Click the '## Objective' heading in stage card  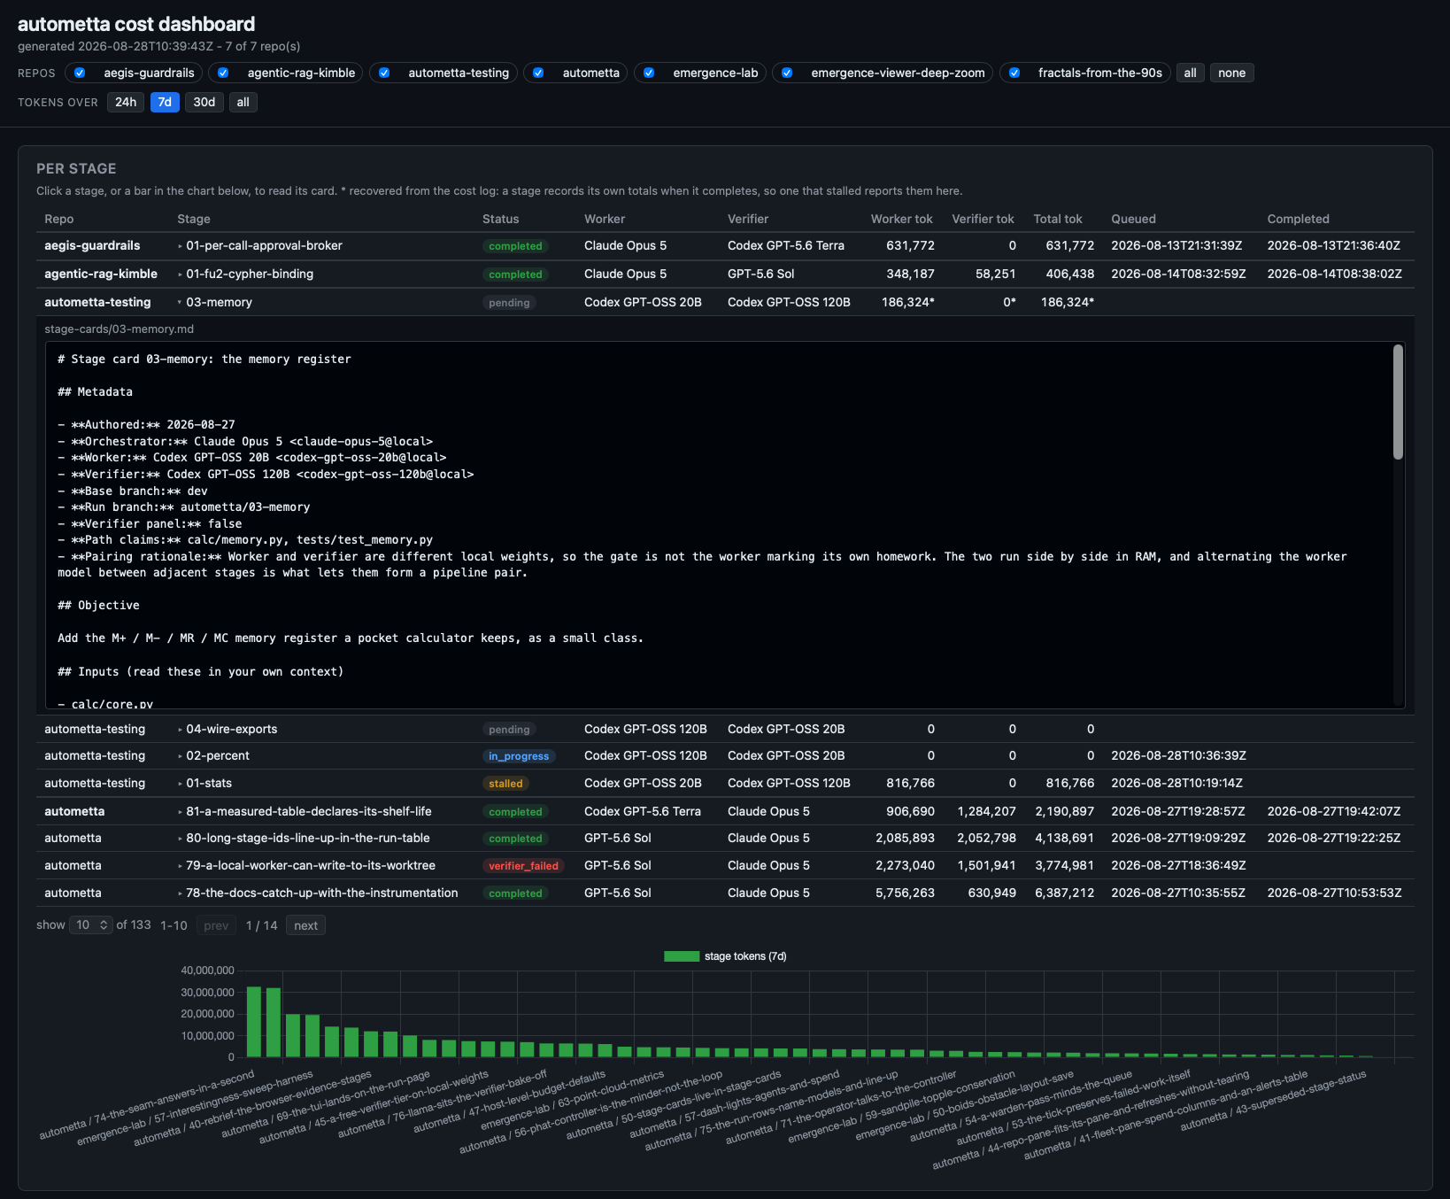98,606
